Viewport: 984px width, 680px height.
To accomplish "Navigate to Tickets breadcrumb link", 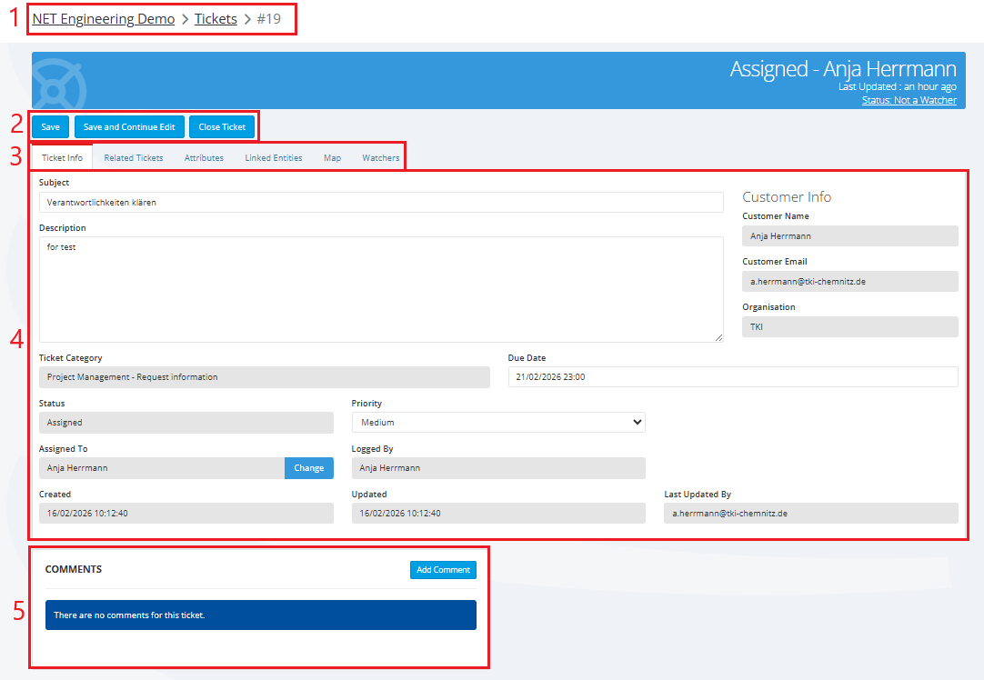I will (216, 19).
